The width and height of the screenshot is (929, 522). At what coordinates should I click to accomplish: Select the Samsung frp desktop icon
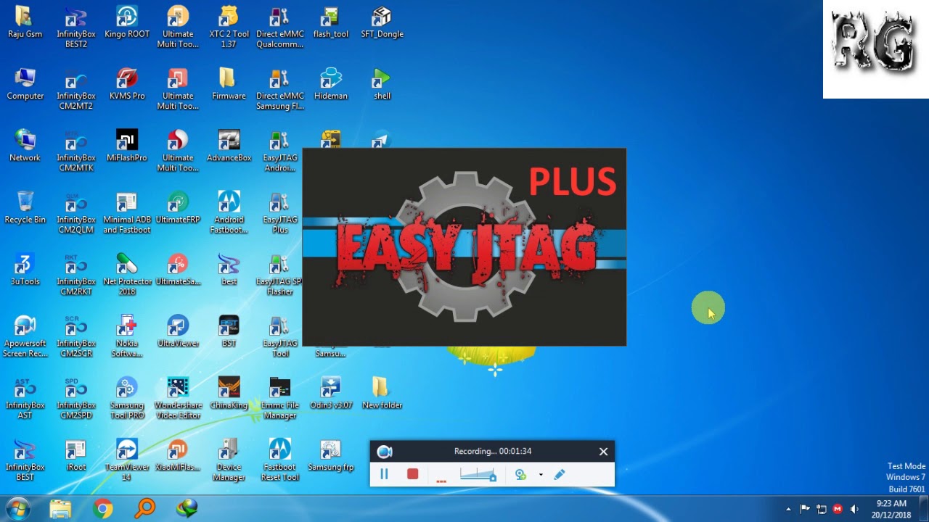pyautogui.click(x=331, y=455)
